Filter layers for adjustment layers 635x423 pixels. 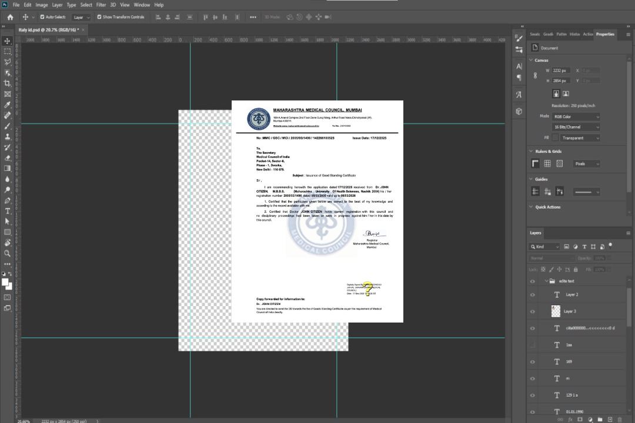tap(576, 247)
